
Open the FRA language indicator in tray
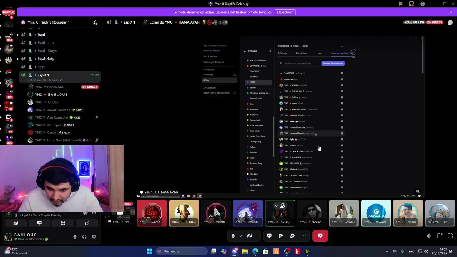point(411,251)
